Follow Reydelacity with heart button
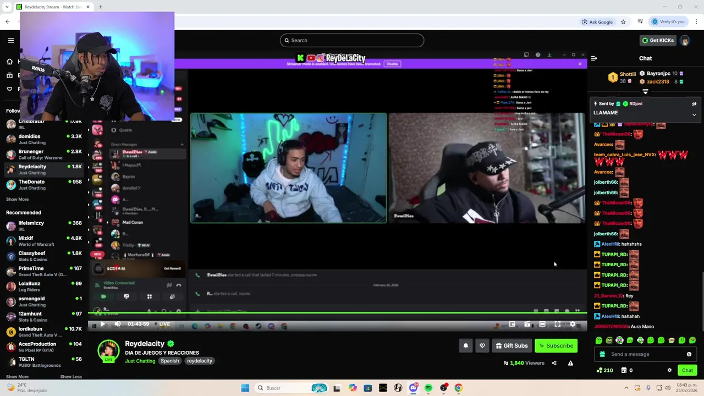 coord(482,346)
